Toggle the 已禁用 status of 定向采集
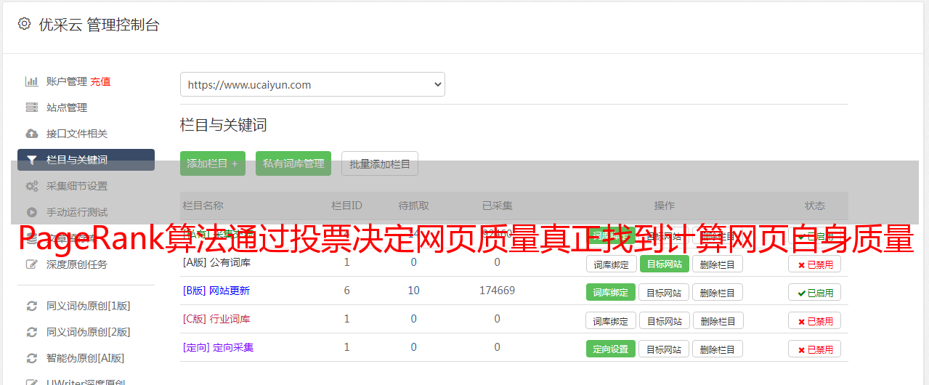 point(815,349)
